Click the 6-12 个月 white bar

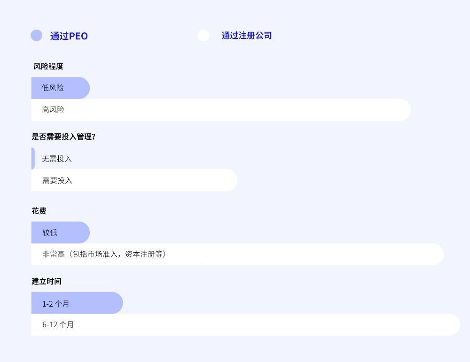pyautogui.click(x=245, y=325)
